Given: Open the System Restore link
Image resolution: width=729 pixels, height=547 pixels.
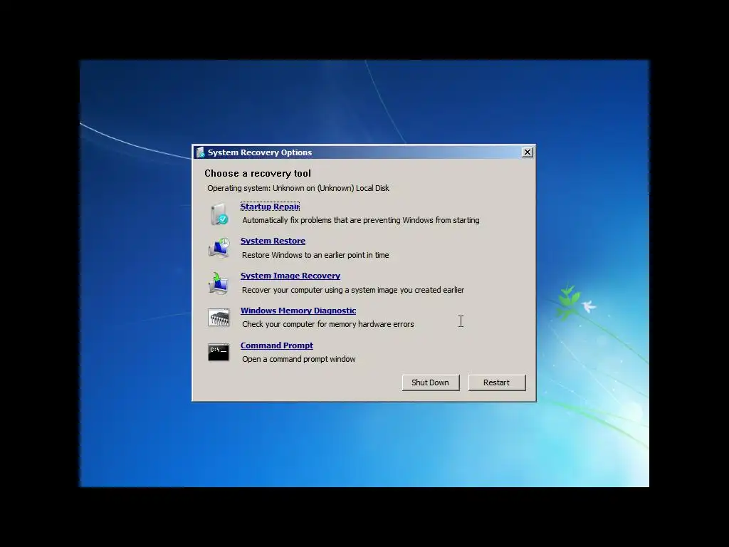Looking at the screenshot, I should [273, 241].
